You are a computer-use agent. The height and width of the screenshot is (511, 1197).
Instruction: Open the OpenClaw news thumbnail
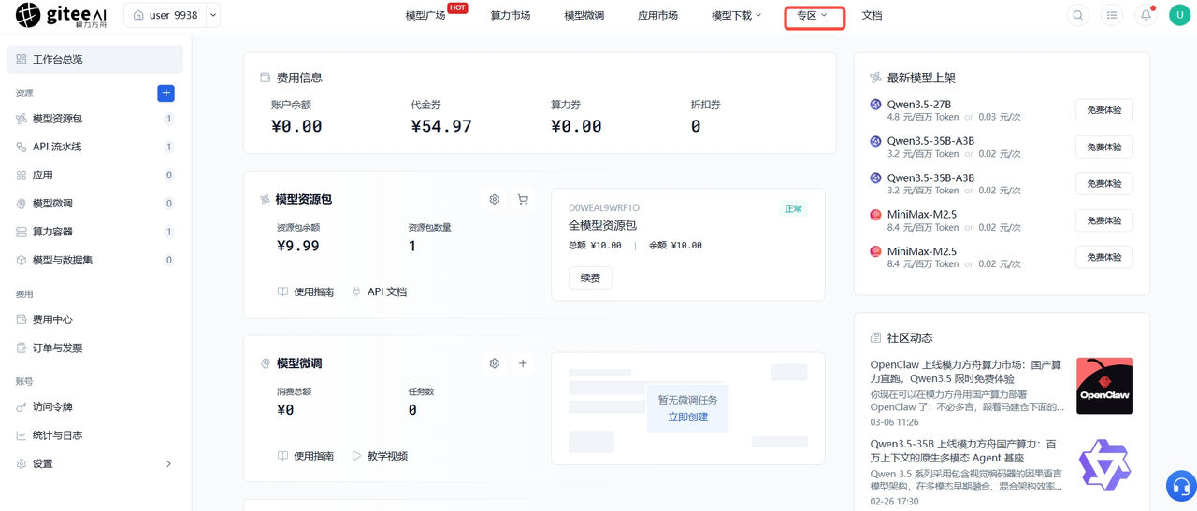point(1104,386)
